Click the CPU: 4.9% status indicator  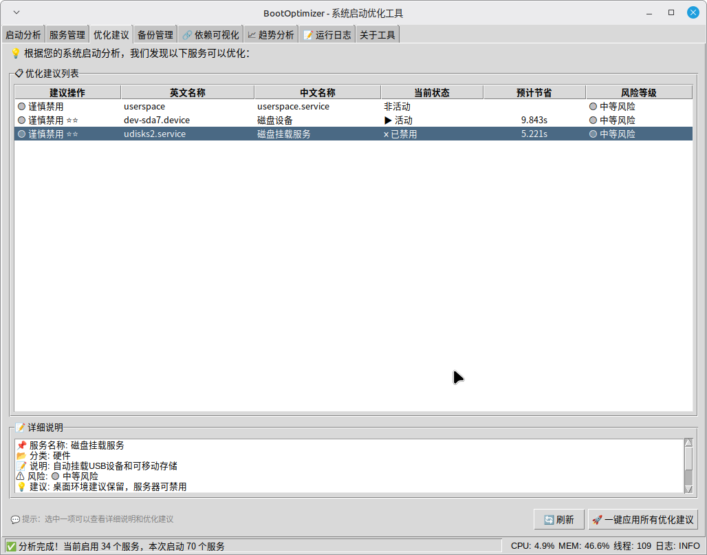532,546
